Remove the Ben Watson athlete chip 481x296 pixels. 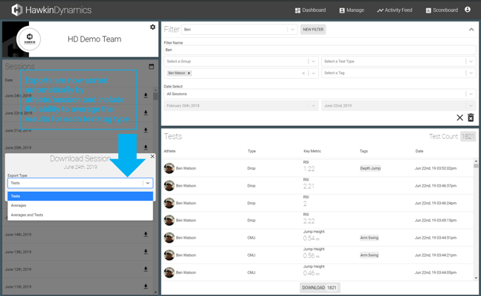189,73
